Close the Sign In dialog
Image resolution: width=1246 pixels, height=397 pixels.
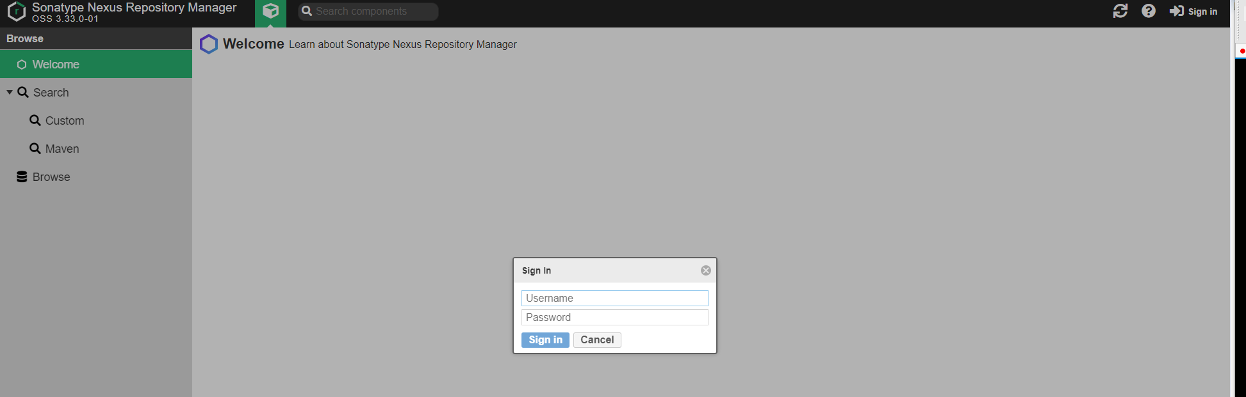pyautogui.click(x=706, y=270)
